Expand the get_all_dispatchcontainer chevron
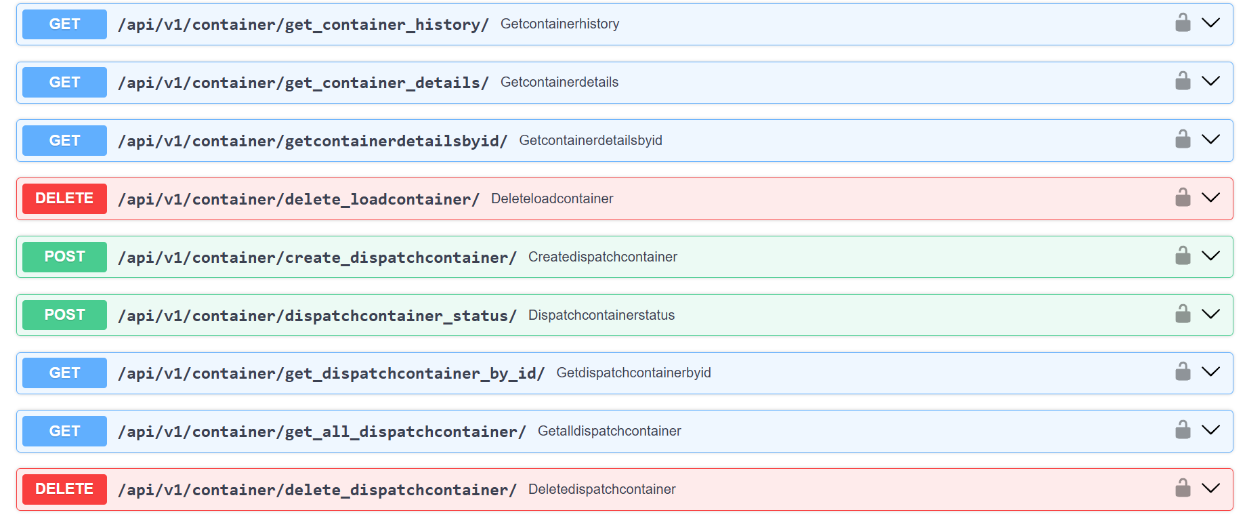This screenshot has height=523, width=1247. coord(1210,430)
